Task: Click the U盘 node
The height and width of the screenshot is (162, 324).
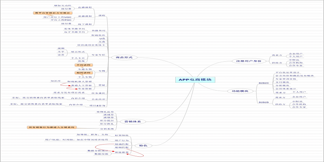Action: click(x=102, y=39)
